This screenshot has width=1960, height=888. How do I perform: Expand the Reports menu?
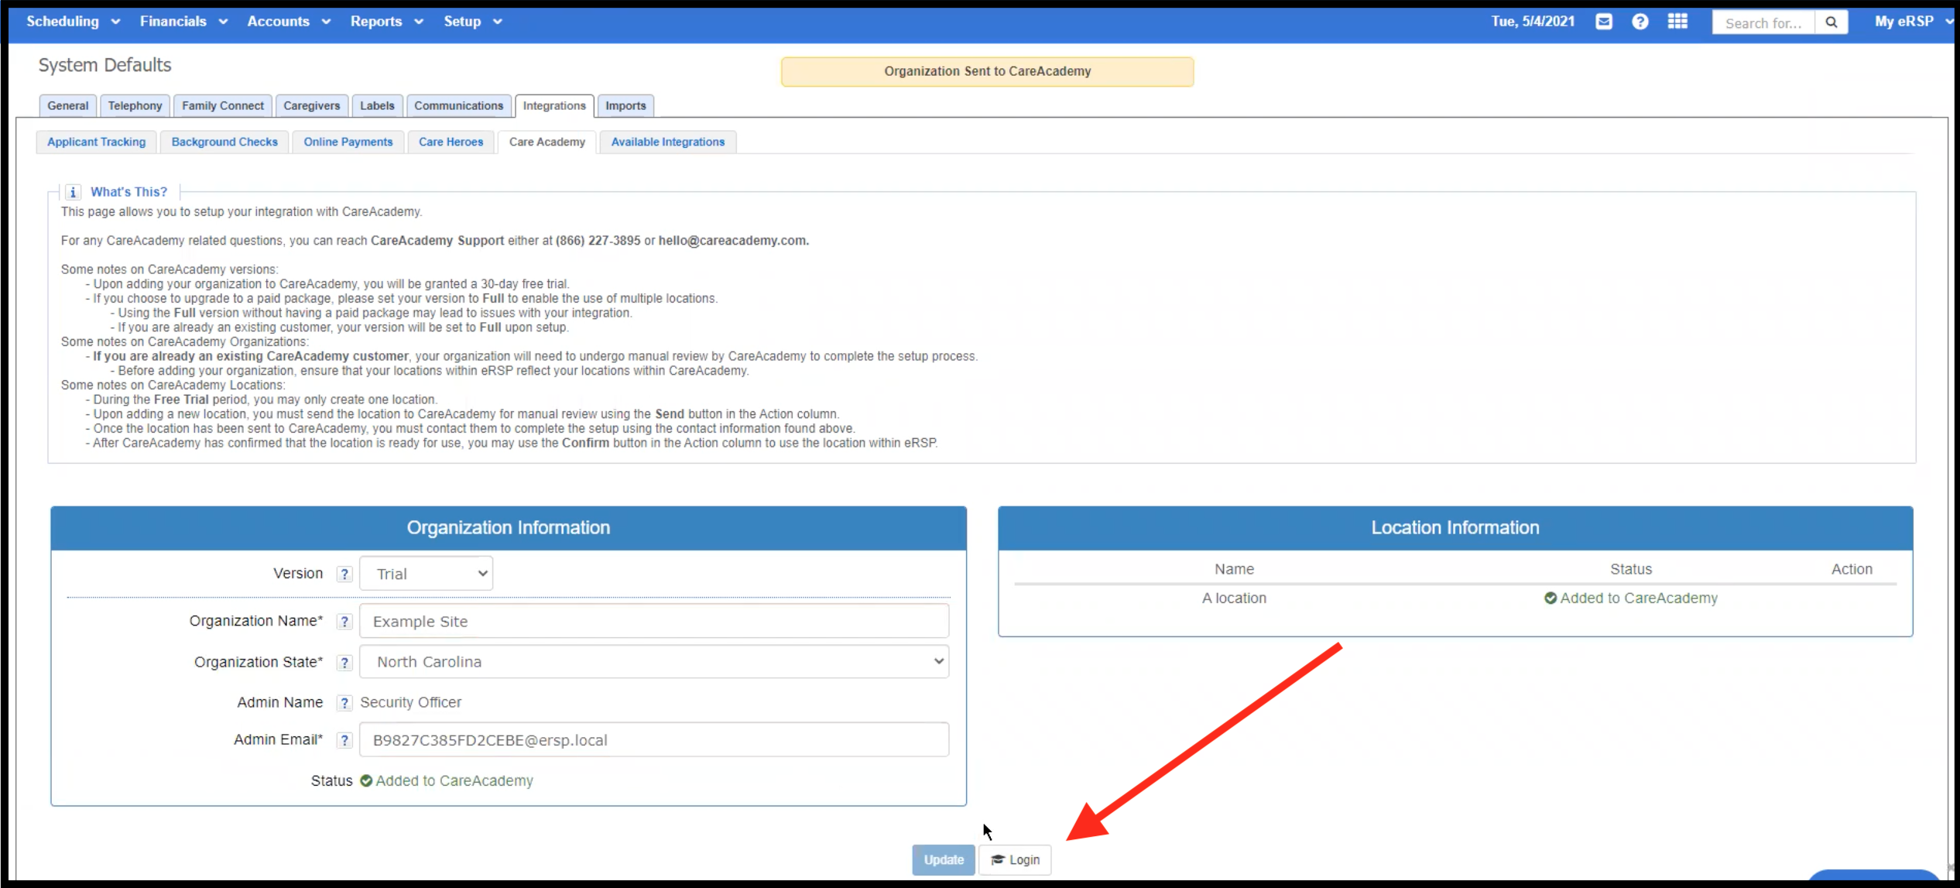pyautogui.click(x=386, y=22)
